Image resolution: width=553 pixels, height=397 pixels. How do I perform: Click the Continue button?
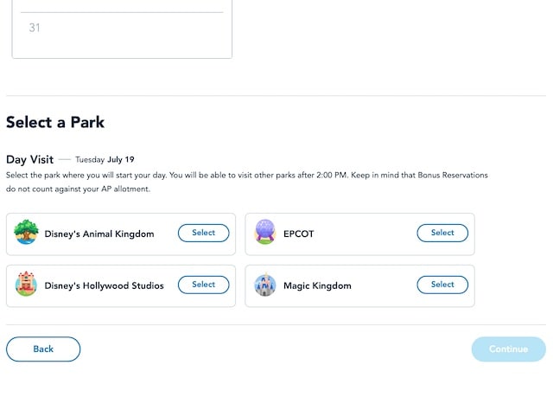coord(509,349)
